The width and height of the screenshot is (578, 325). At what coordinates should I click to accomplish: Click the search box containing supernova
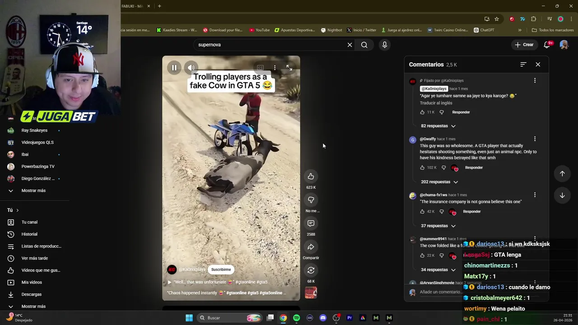pyautogui.click(x=271, y=45)
